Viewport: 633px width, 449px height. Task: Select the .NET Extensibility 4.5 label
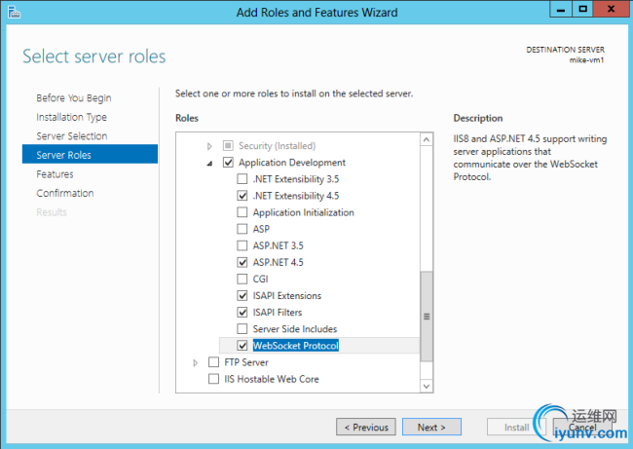click(x=296, y=196)
